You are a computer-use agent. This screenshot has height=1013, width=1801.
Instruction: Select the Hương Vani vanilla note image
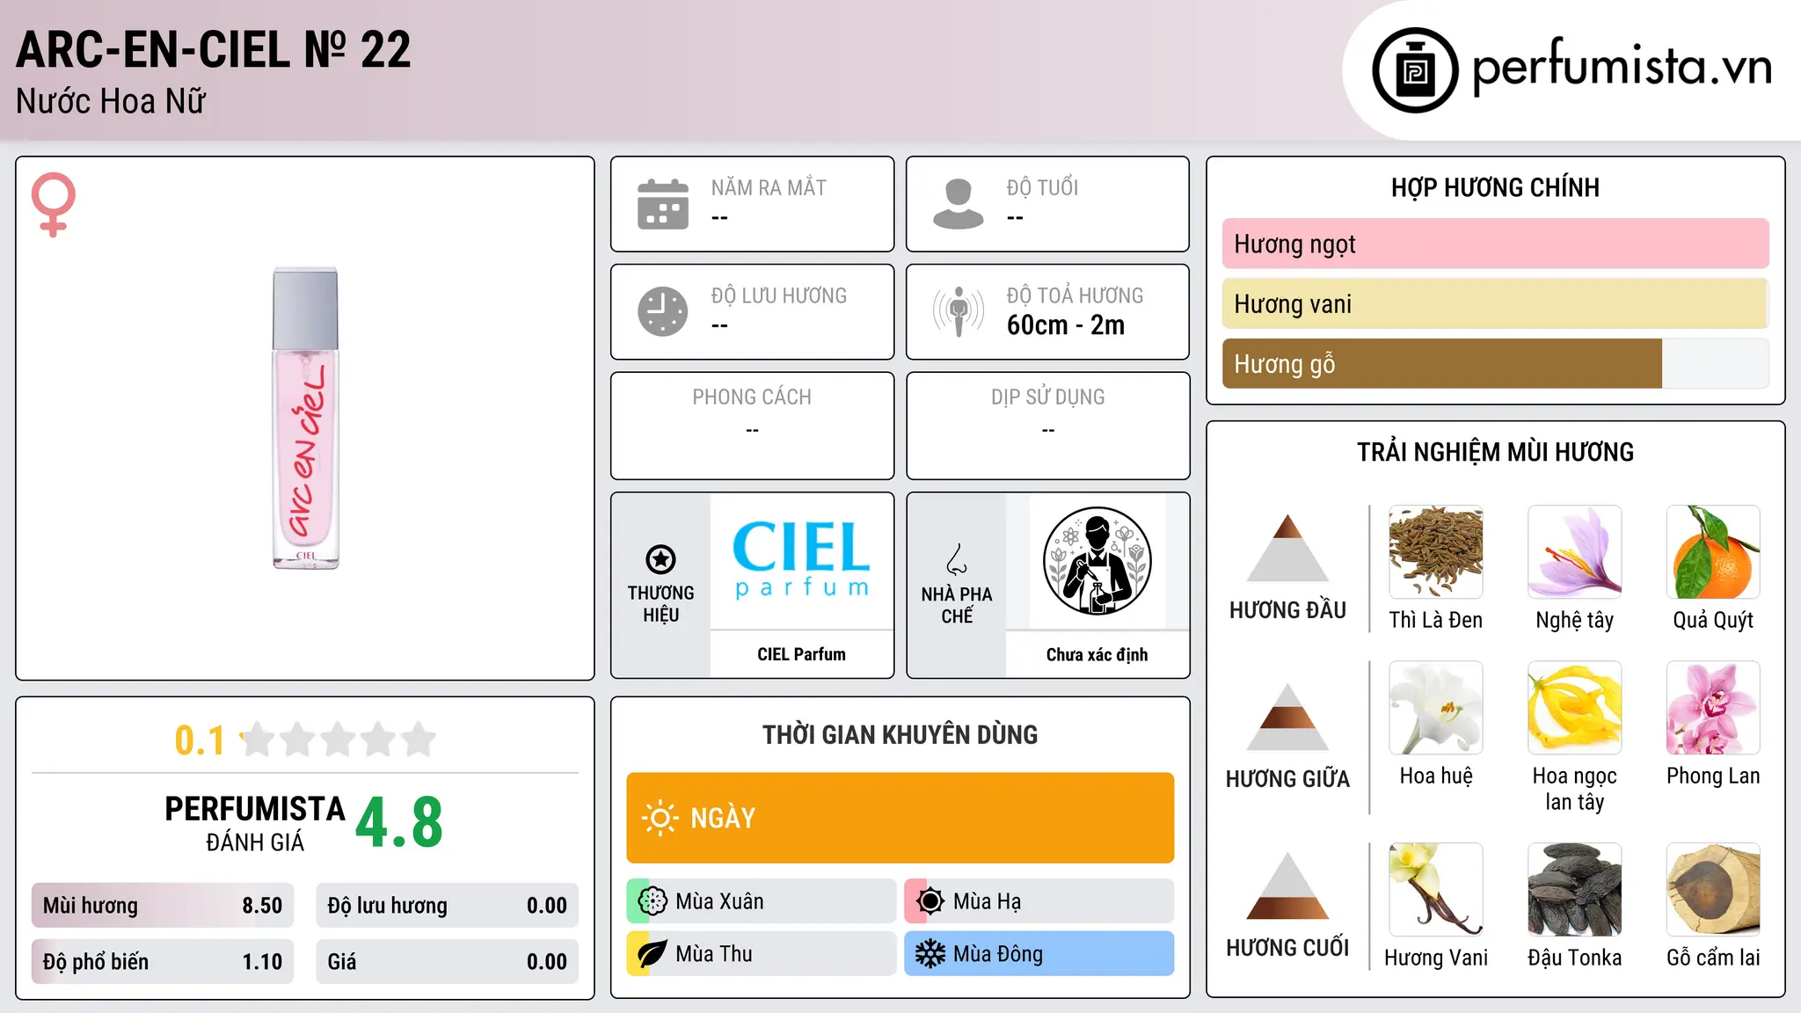[1436, 890]
